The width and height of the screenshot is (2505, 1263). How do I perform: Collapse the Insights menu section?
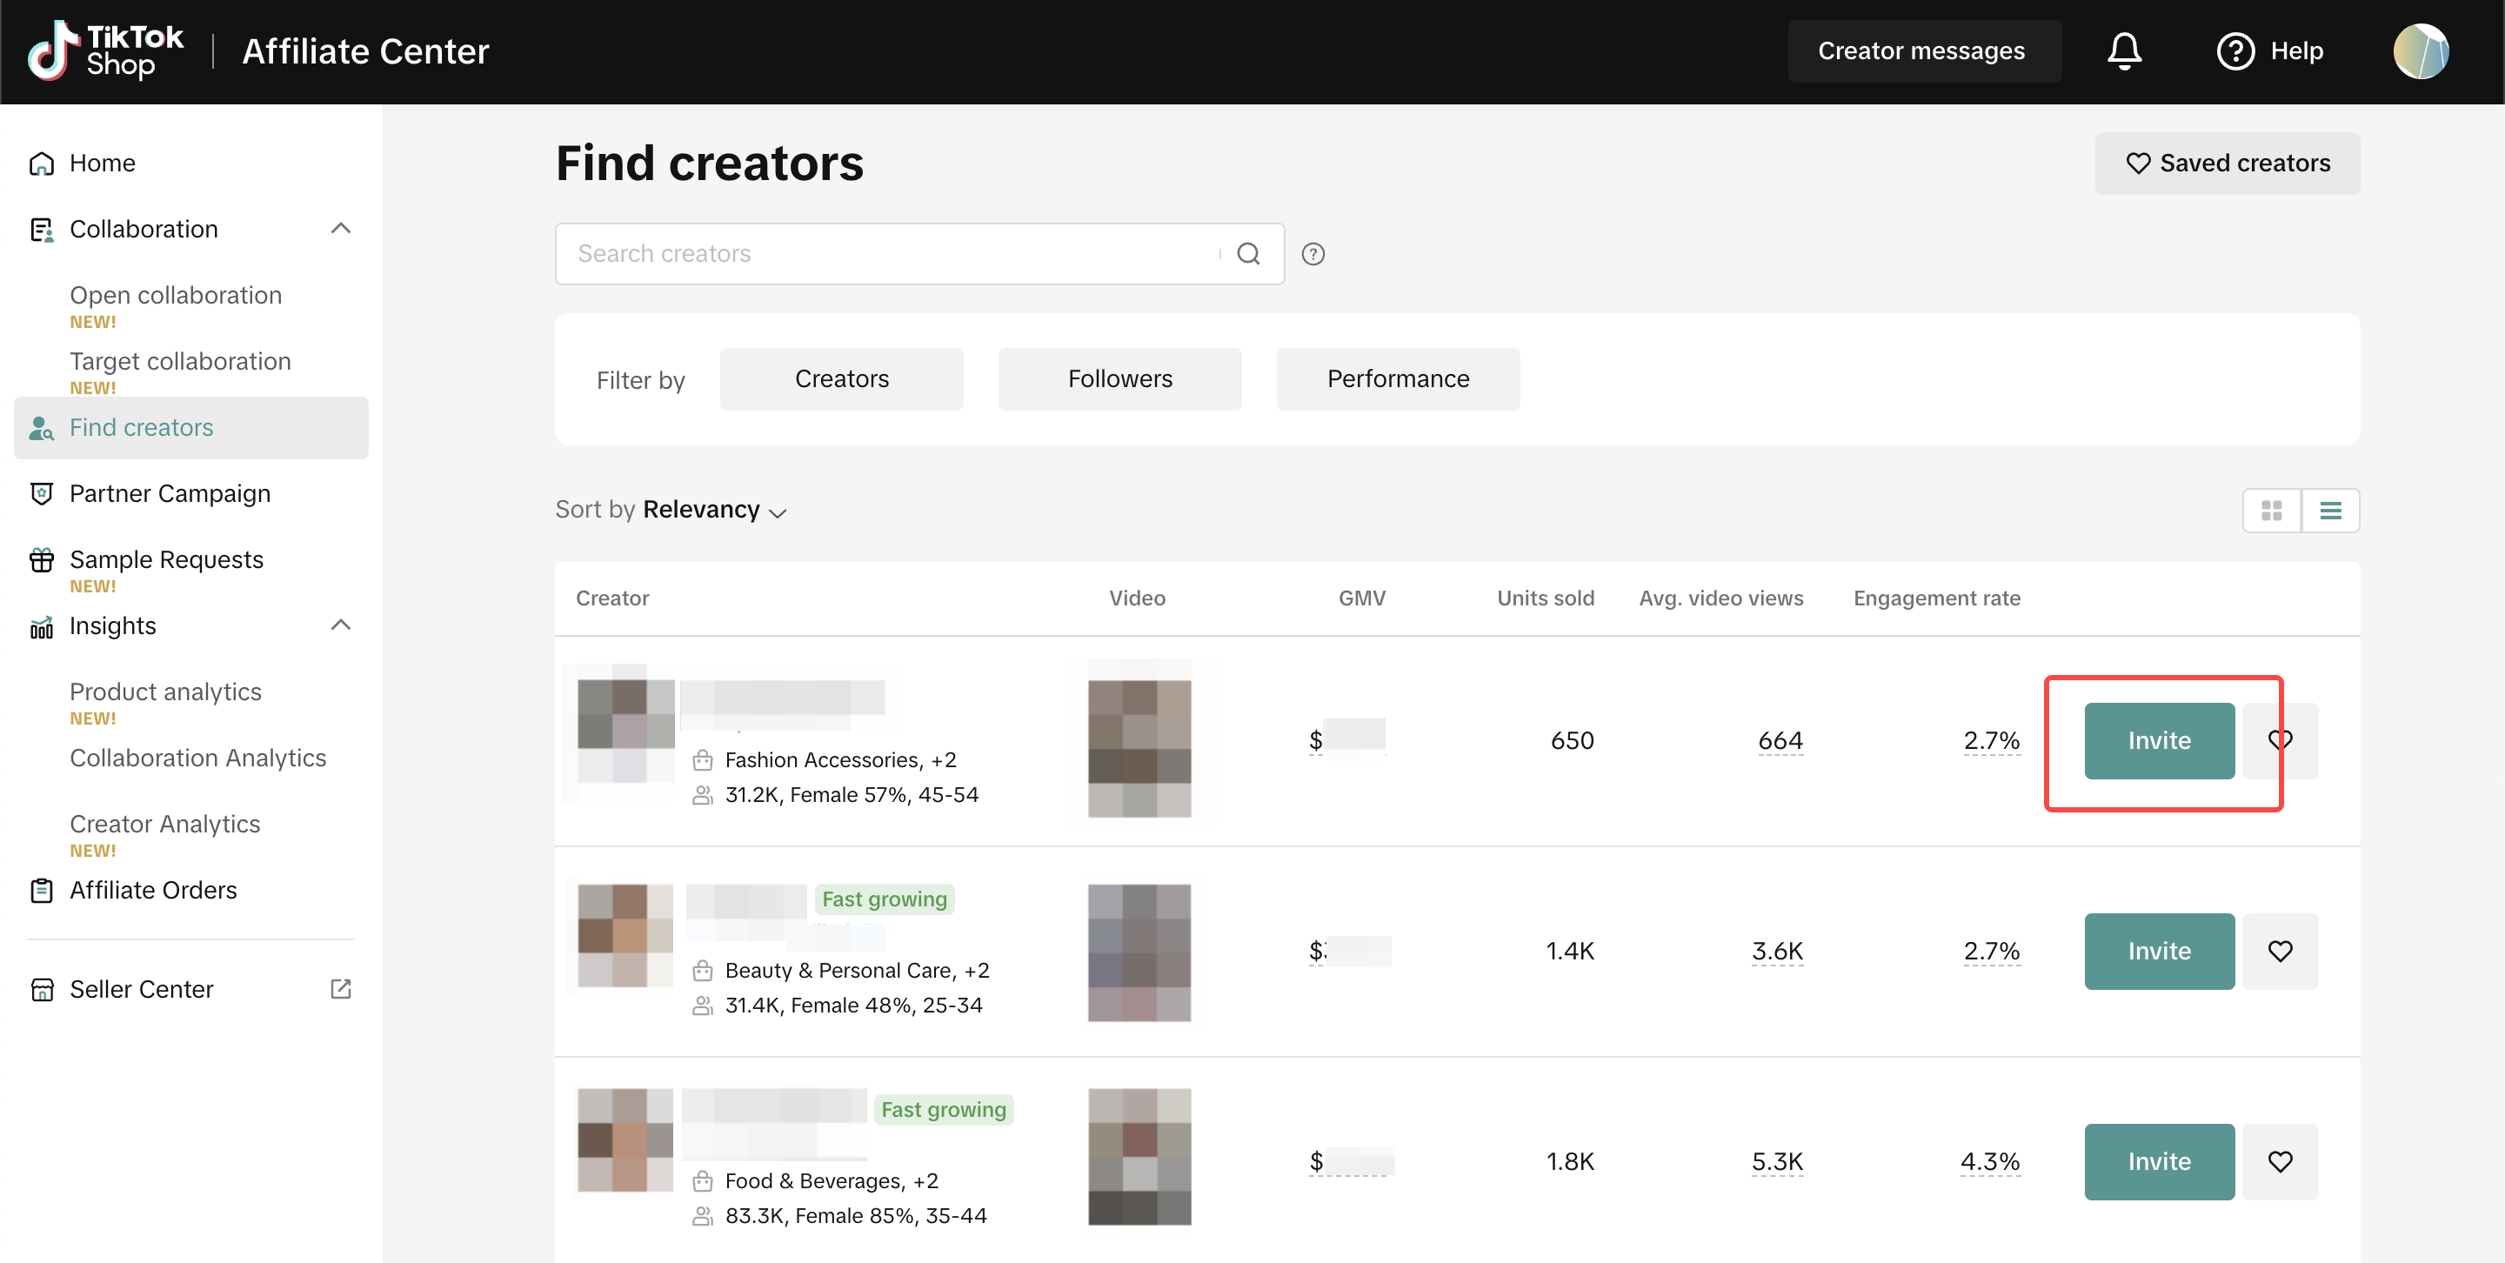click(x=340, y=625)
